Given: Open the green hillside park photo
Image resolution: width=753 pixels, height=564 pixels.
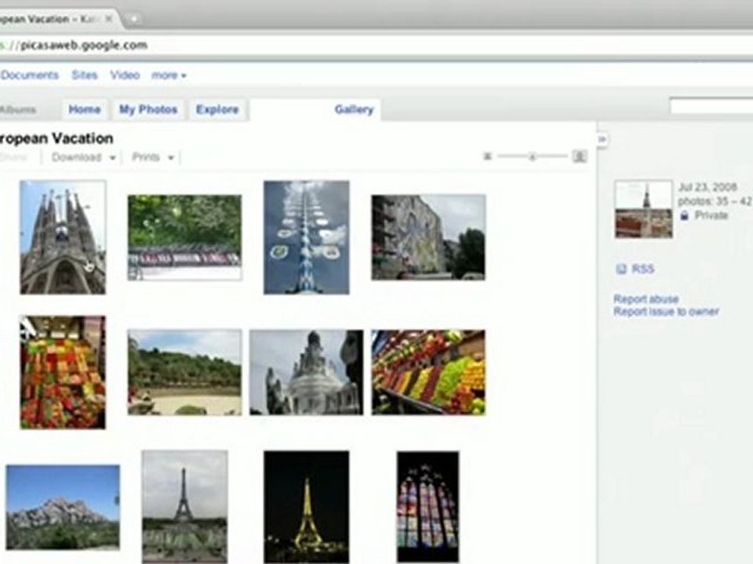Looking at the screenshot, I should [185, 372].
